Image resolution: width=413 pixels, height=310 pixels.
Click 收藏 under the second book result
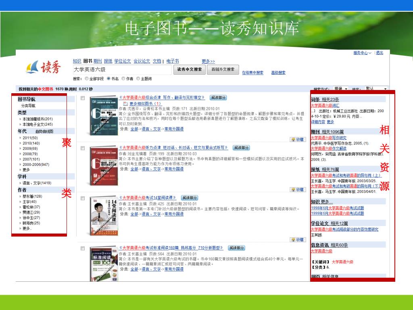point(298,190)
